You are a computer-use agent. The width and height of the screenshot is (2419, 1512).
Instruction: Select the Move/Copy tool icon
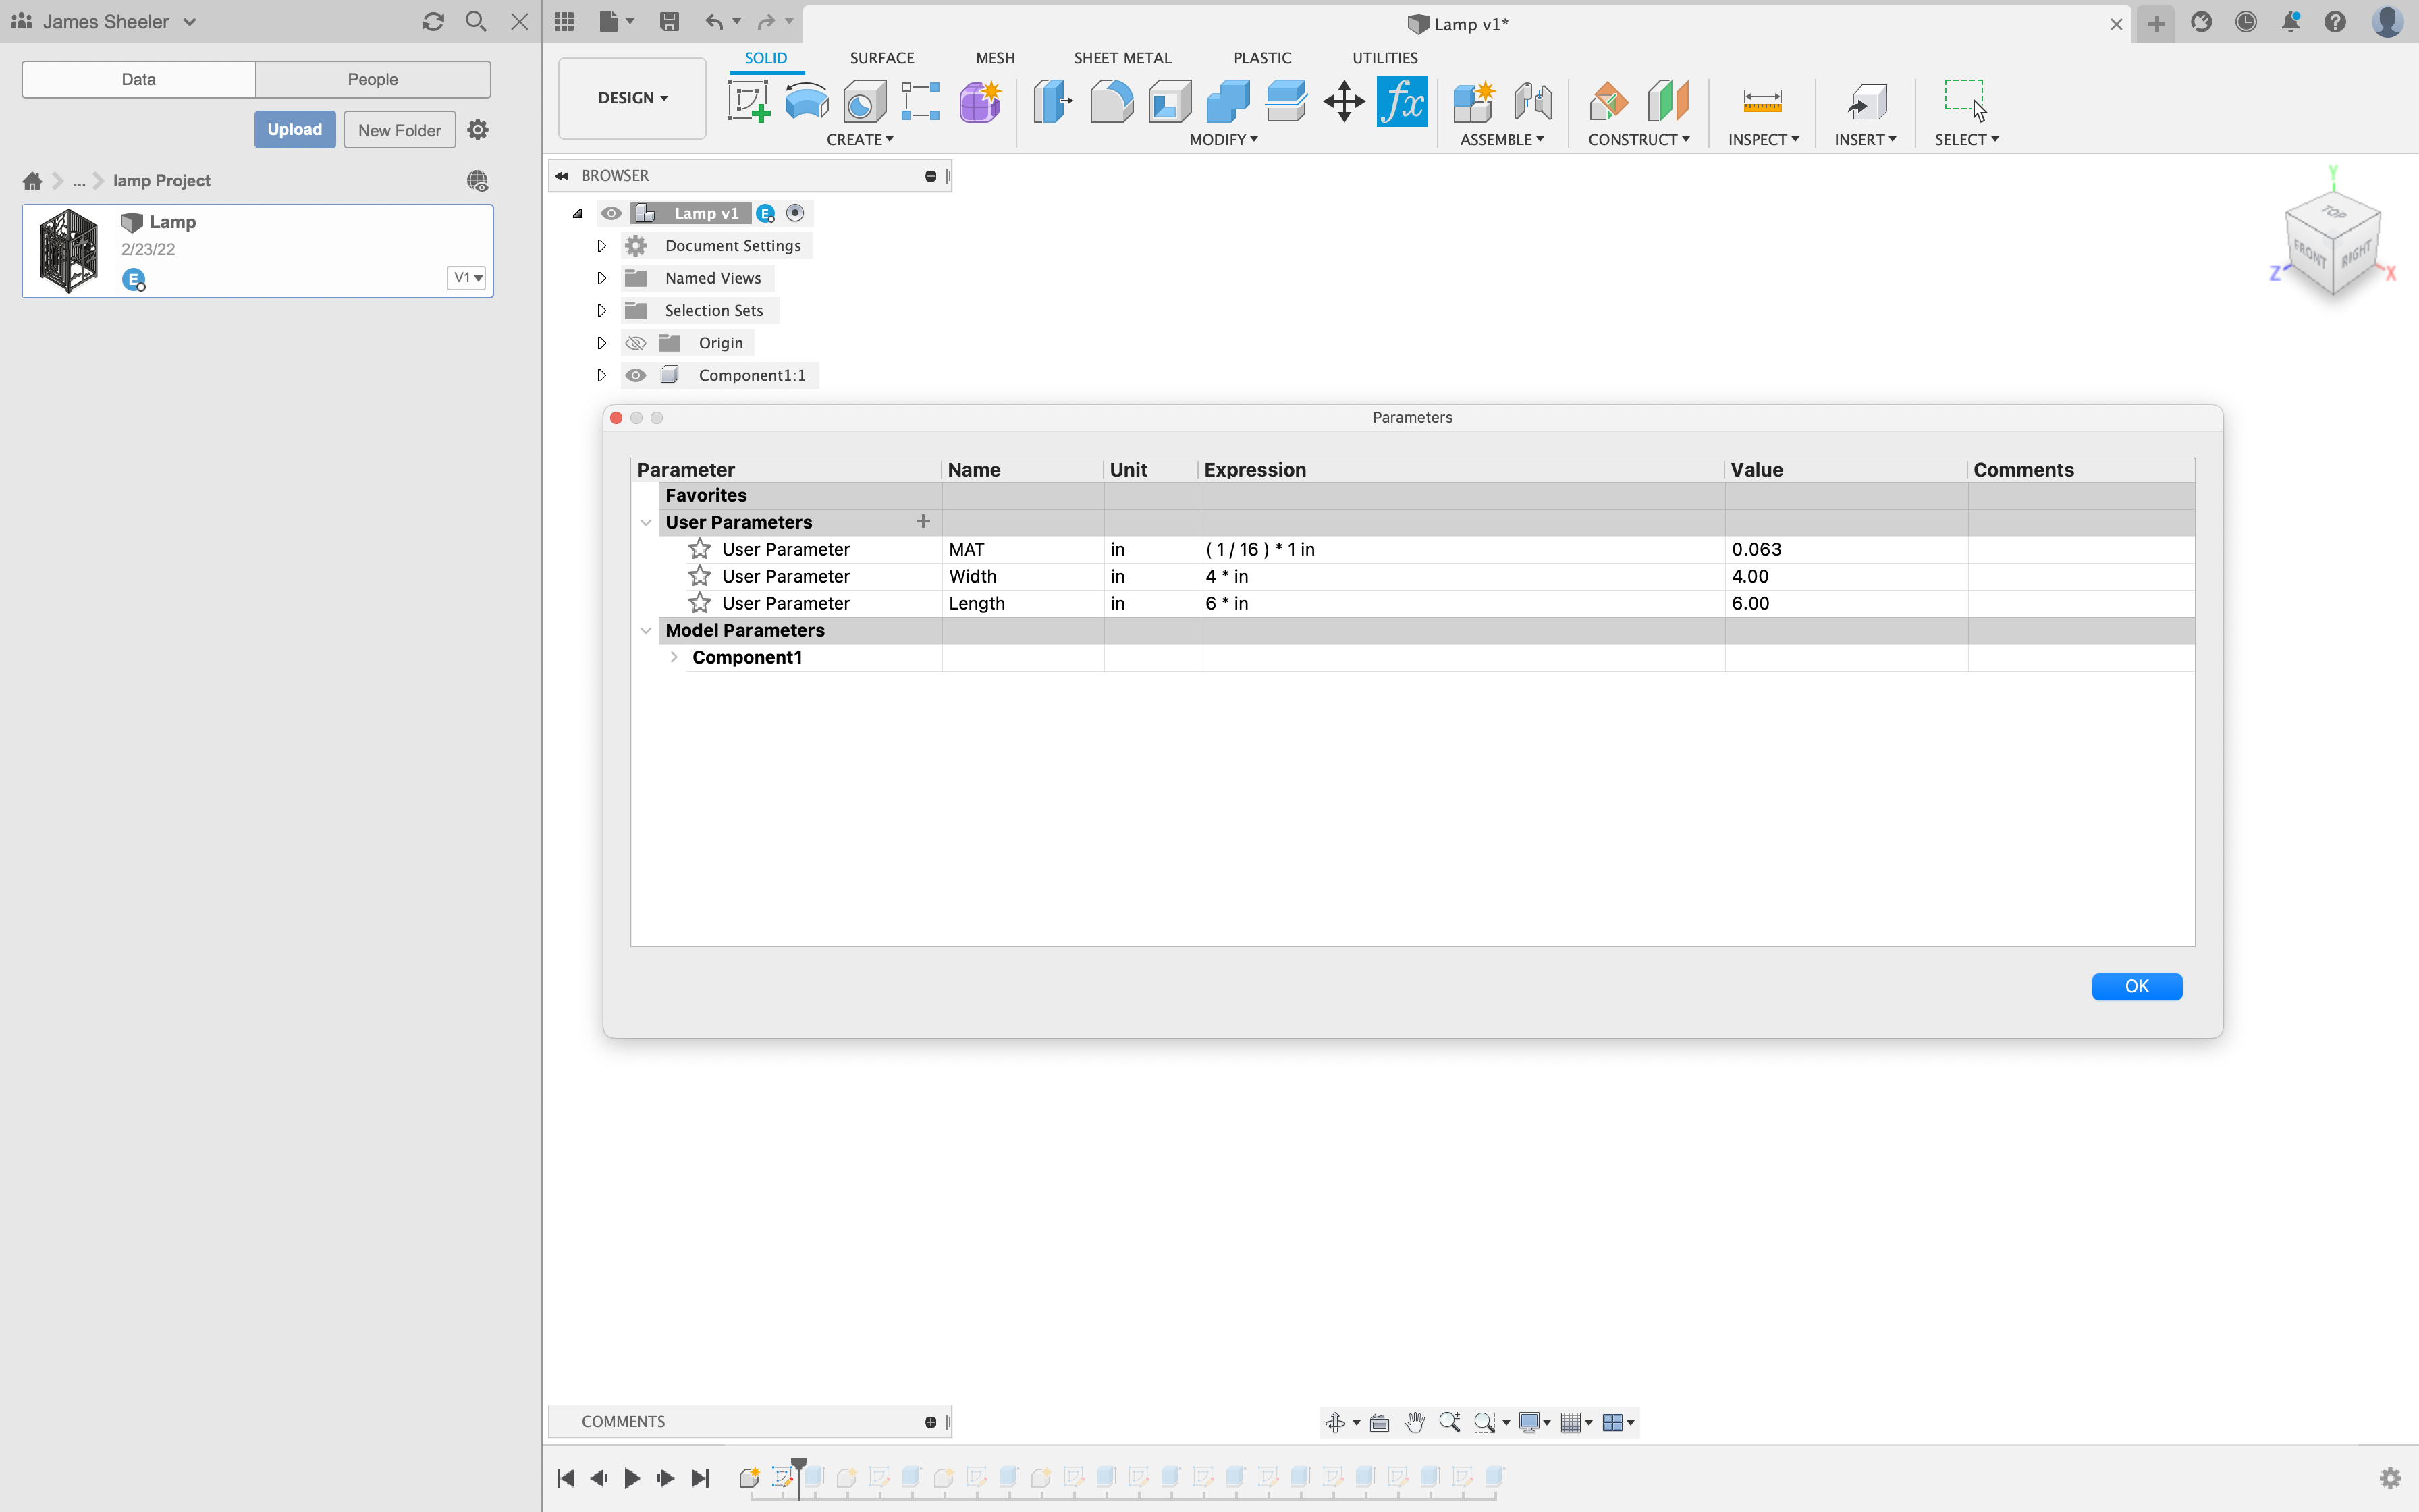(1343, 102)
